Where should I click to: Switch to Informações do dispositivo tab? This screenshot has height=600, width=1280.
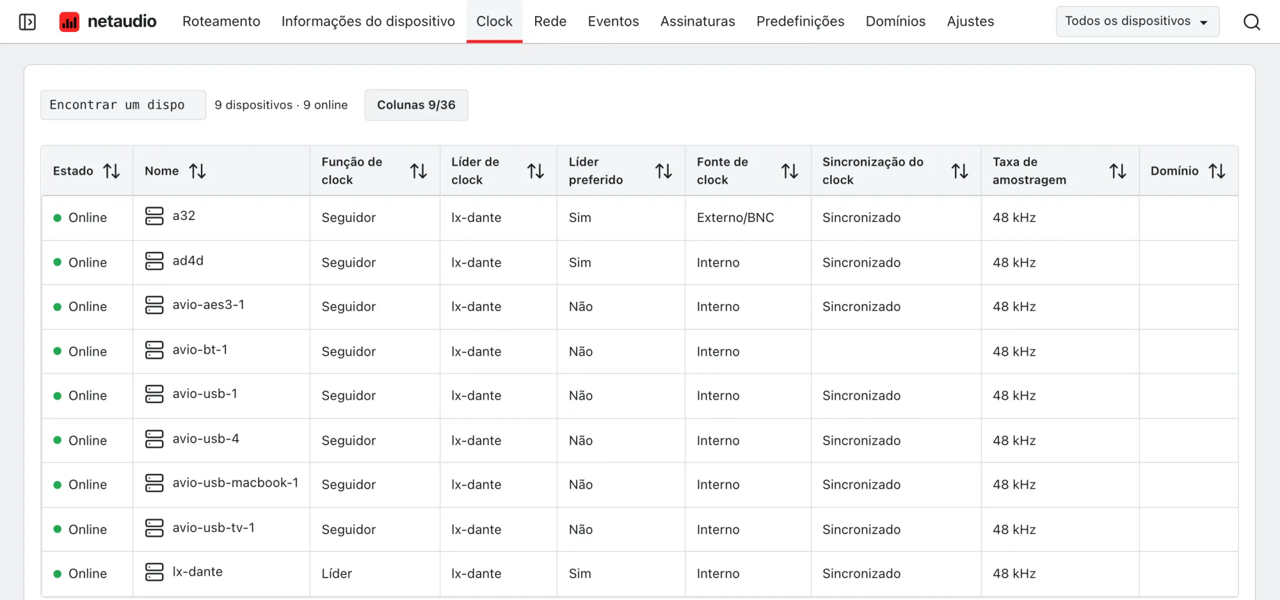[368, 21]
